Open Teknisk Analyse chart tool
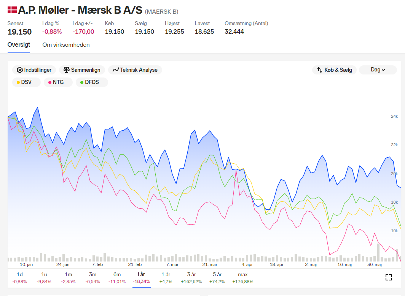This screenshot has width=405, height=296. 135,70
